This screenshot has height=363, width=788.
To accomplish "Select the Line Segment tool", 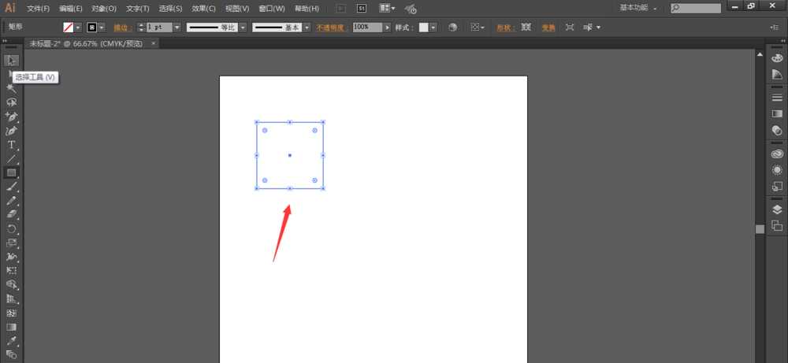I will [12, 159].
